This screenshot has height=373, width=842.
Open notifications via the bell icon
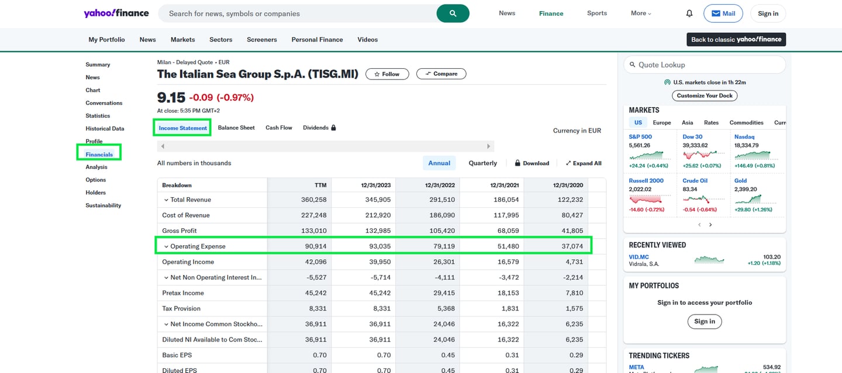pyautogui.click(x=689, y=13)
